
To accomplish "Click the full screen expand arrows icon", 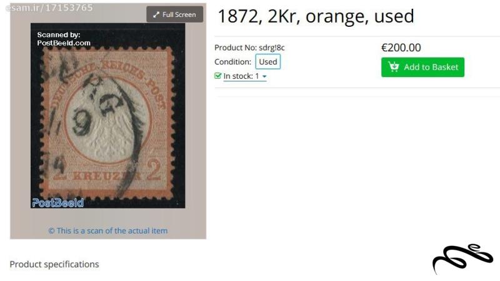I will coord(156,14).
